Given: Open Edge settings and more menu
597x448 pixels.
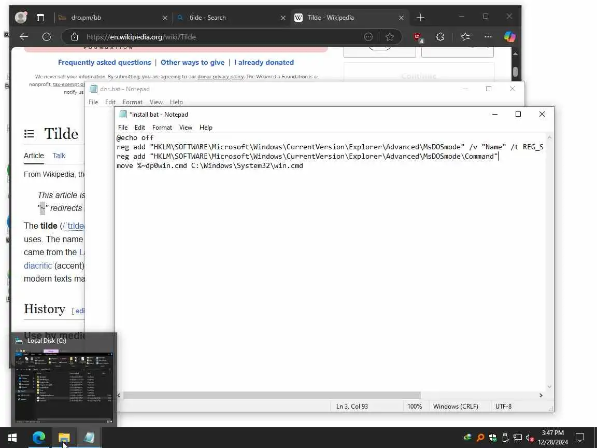Looking at the screenshot, I should pyautogui.click(x=488, y=37).
